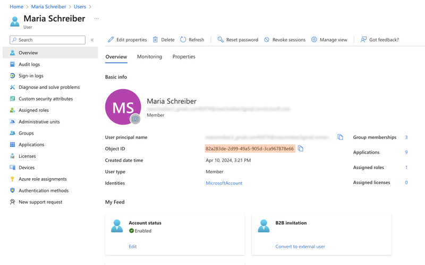Focus the sidebar Search field
This screenshot has width=425, height=265.
click(x=47, y=40)
